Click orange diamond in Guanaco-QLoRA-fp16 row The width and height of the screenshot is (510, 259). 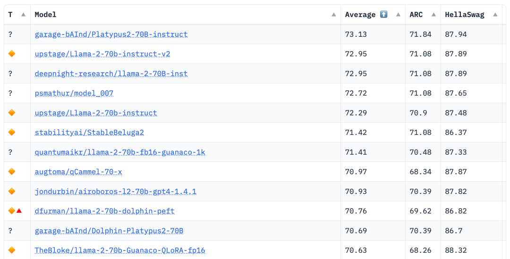pos(12,250)
